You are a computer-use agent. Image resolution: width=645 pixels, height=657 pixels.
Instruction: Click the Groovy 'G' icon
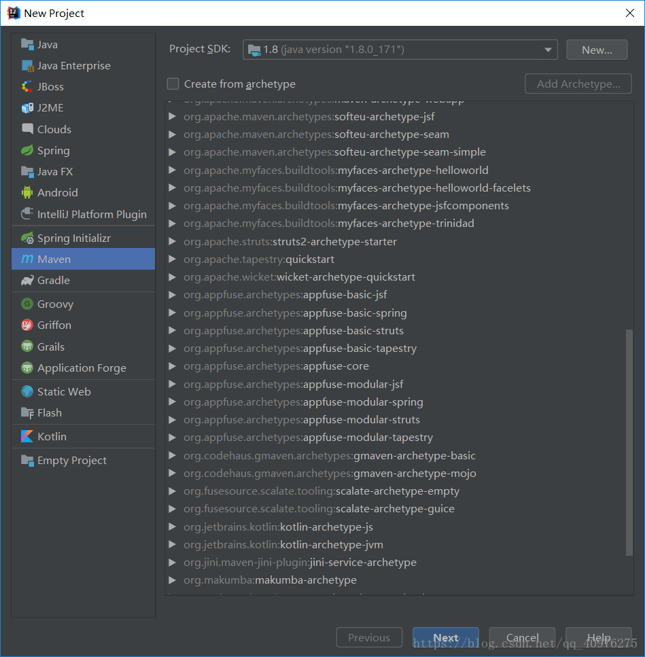(27, 304)
